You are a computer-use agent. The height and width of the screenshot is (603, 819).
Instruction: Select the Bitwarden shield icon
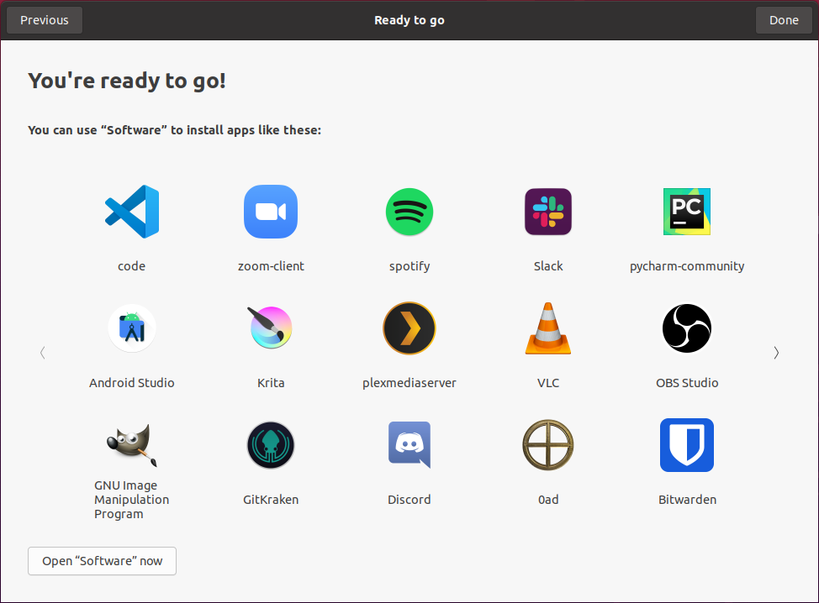tap(687, 445)
